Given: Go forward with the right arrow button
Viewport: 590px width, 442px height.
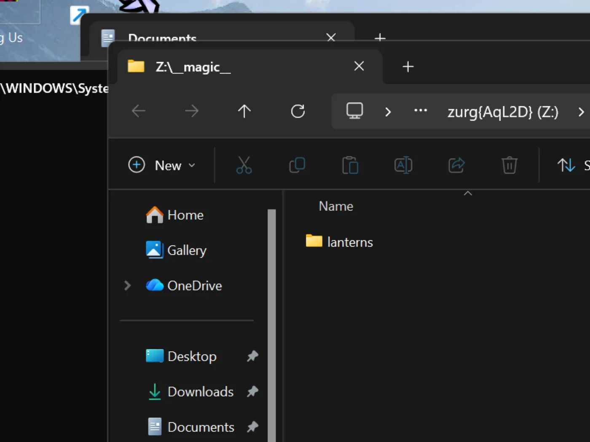Looking at the screenshot, I should pos(192,111).
